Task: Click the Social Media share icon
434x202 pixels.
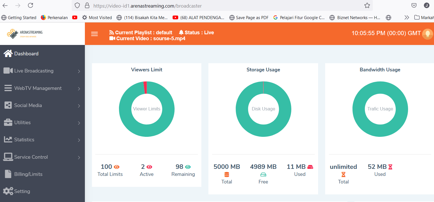Action: pyautogui.click(x=8, y=105)
